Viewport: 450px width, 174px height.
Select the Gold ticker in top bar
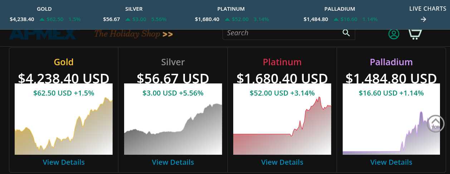pos(44,9)
